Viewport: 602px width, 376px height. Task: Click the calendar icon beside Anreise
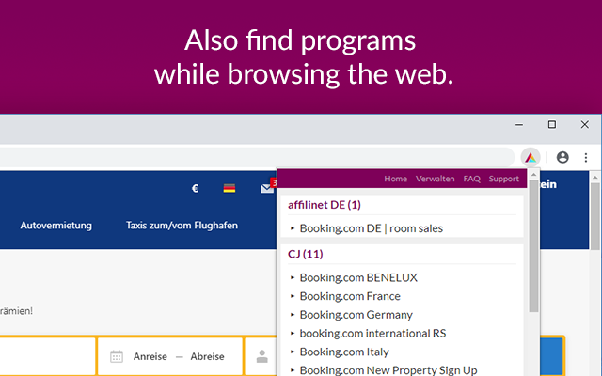117,356
